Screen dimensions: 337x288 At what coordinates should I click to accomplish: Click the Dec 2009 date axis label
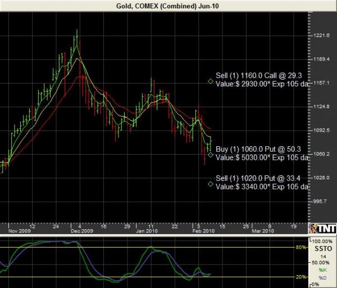click(x=81, y=230)
